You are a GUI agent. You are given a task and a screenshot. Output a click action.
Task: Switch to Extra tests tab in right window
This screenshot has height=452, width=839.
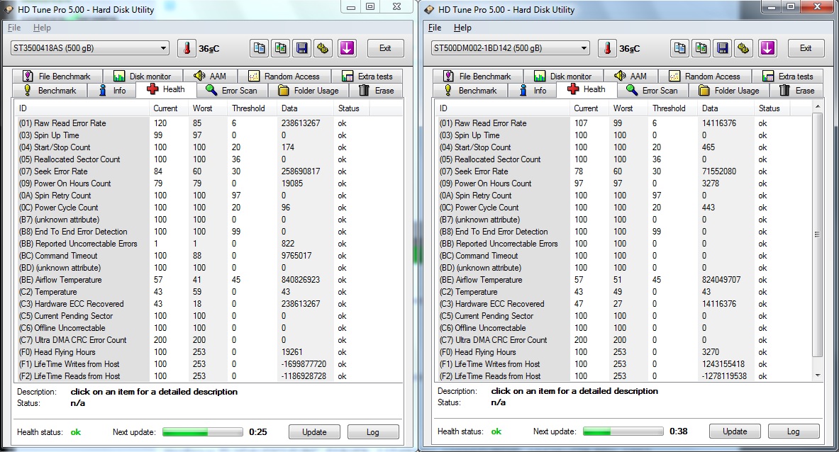pos(788,77)
